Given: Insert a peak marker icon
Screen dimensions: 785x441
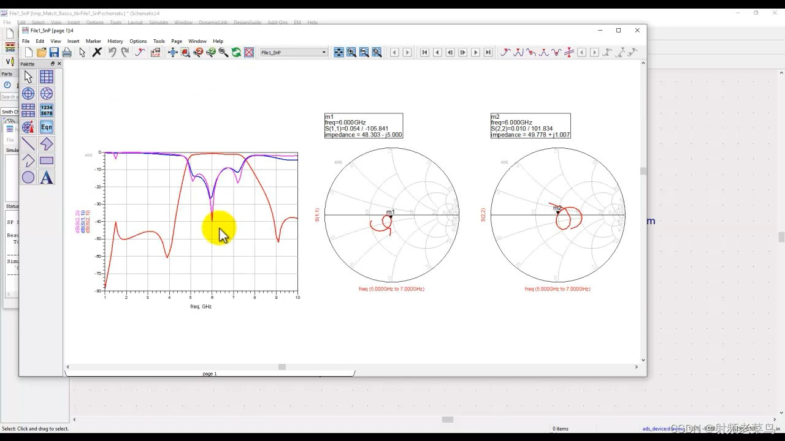Looking at the screenshot, I should (x=518, y=53).
